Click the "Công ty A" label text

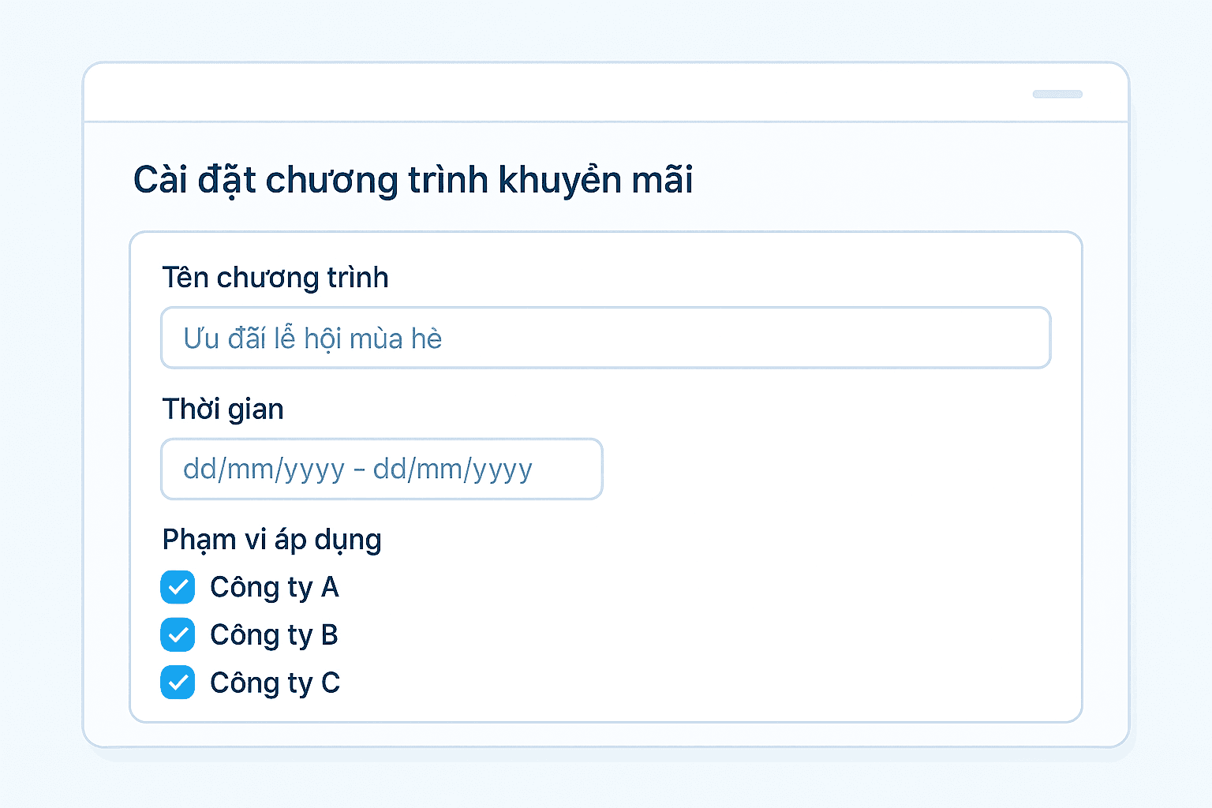[x=274, y=588]
